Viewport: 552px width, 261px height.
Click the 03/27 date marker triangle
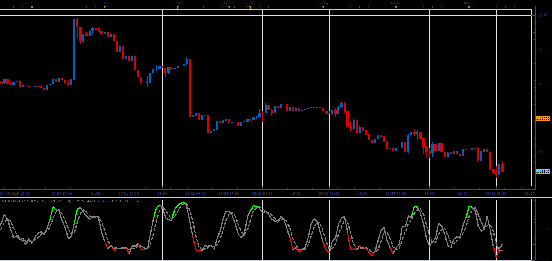click(x=396, y=8)
